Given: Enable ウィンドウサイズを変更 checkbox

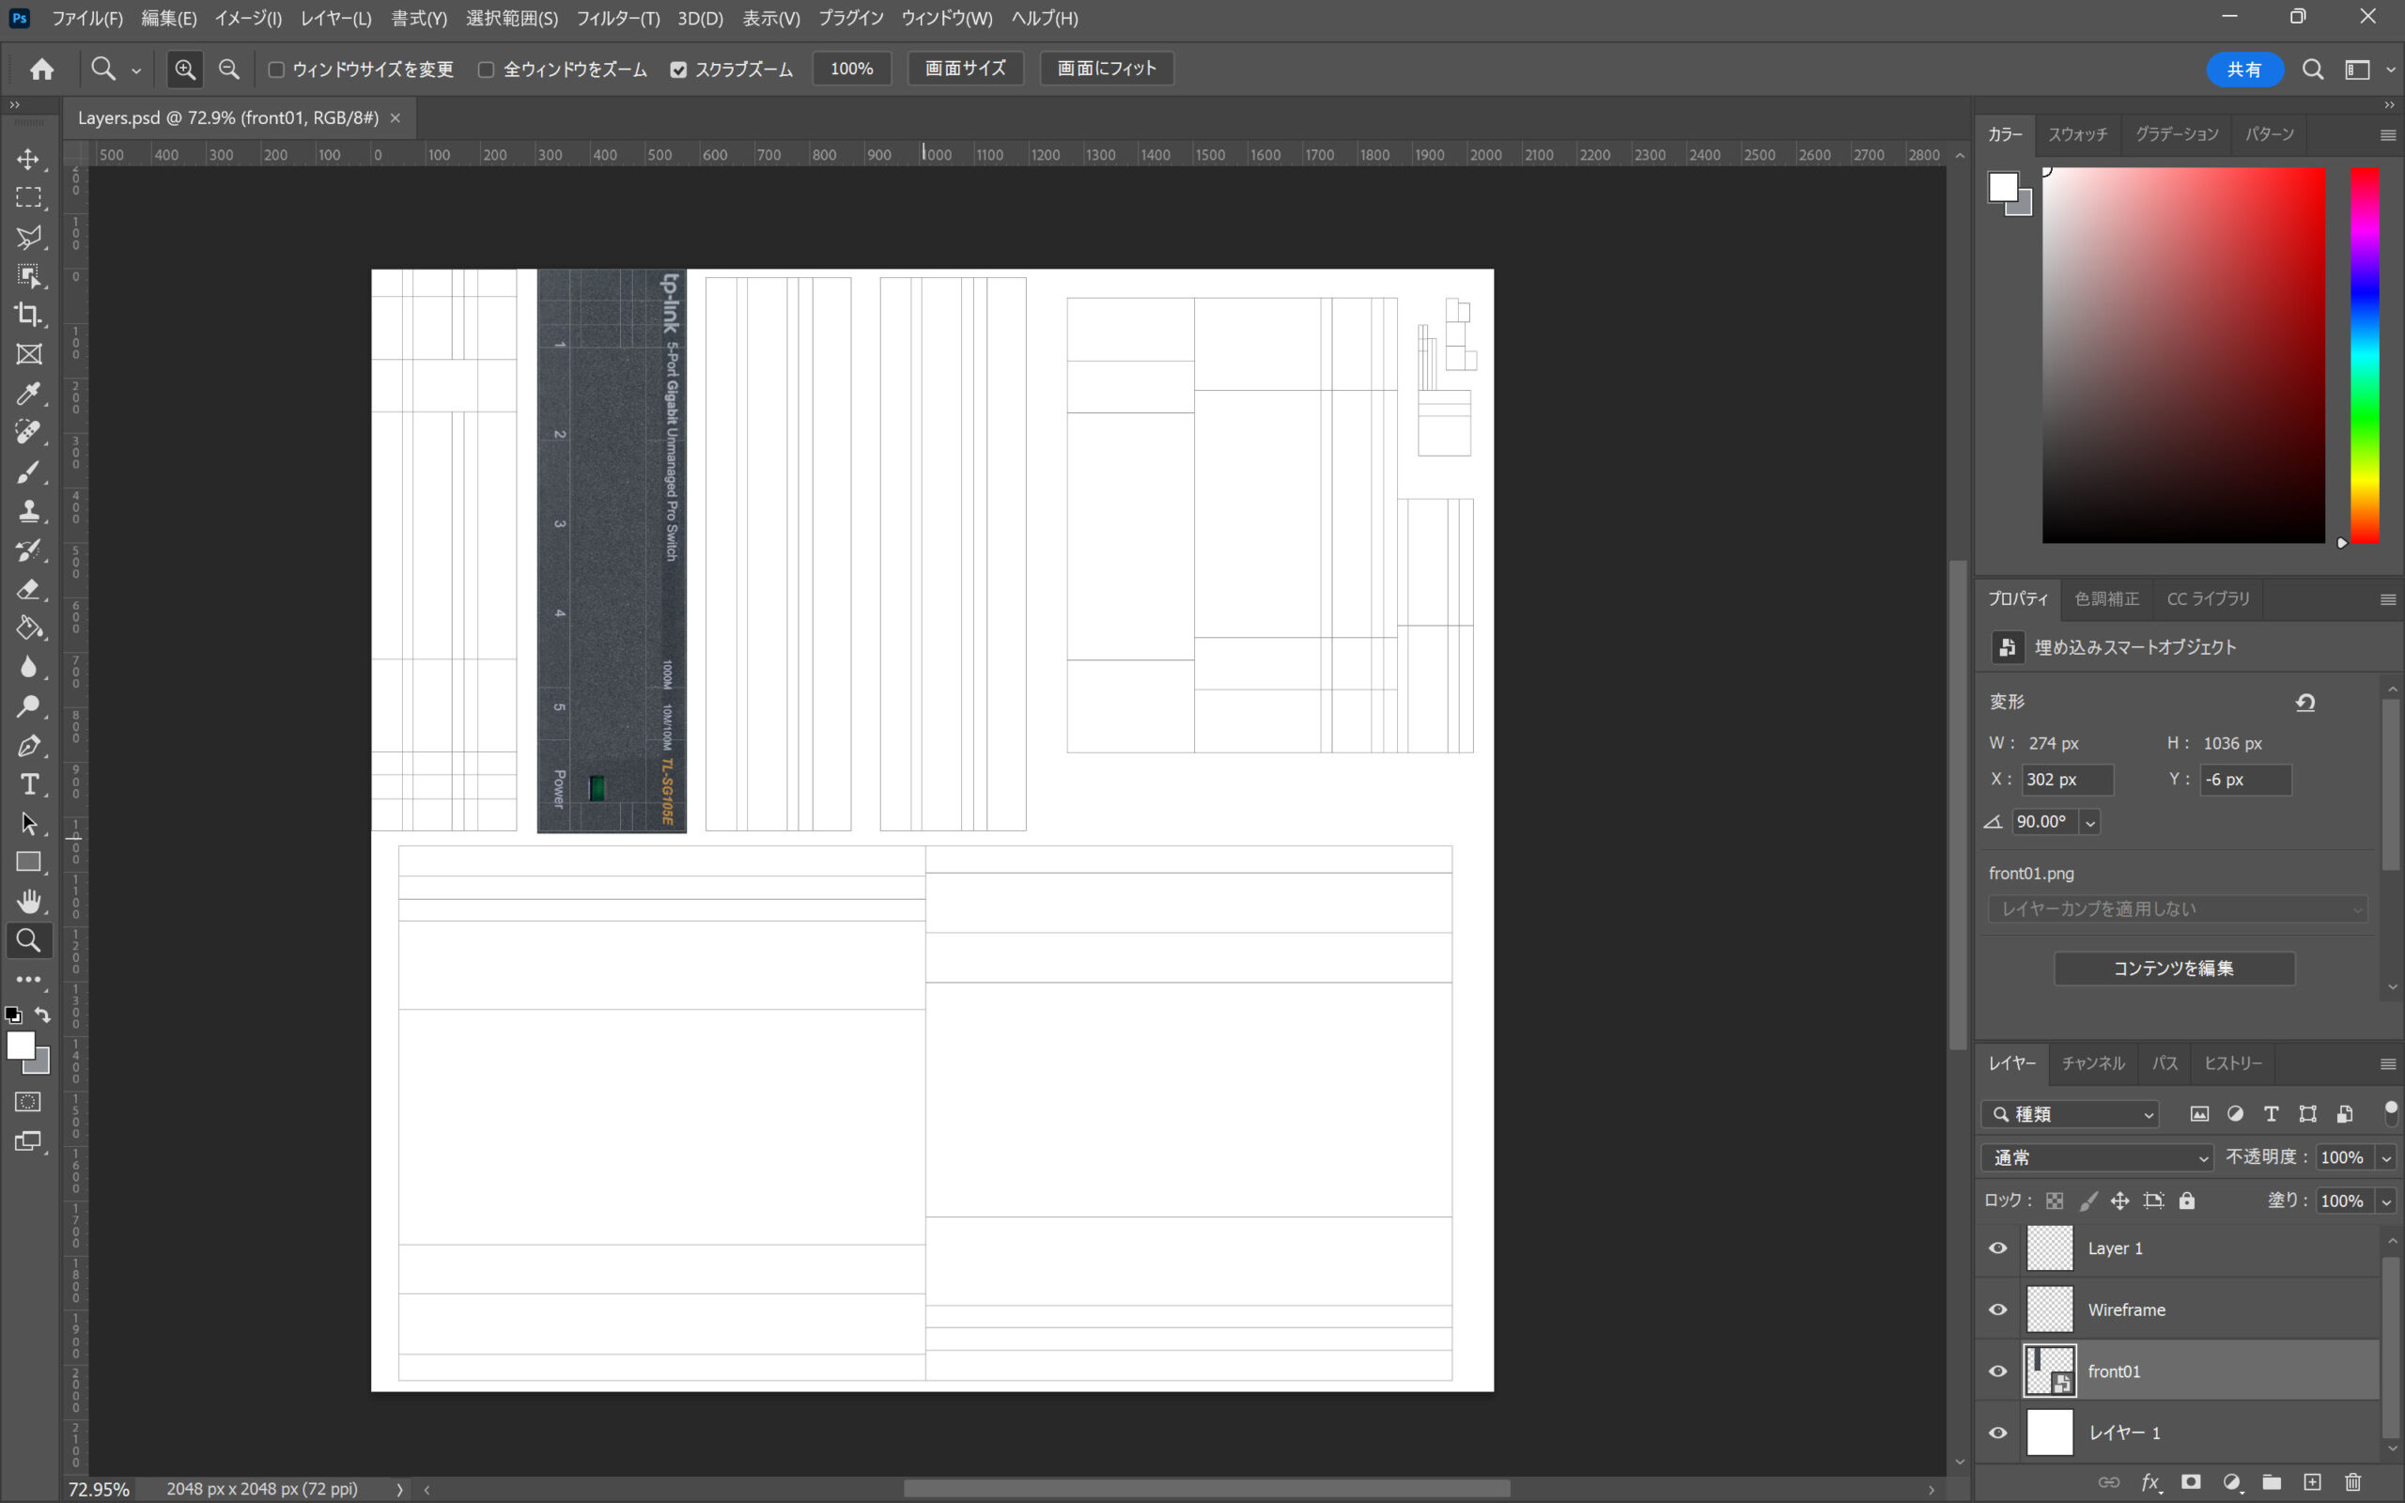Looking at the screenshot, I should [x=277, y=70].
